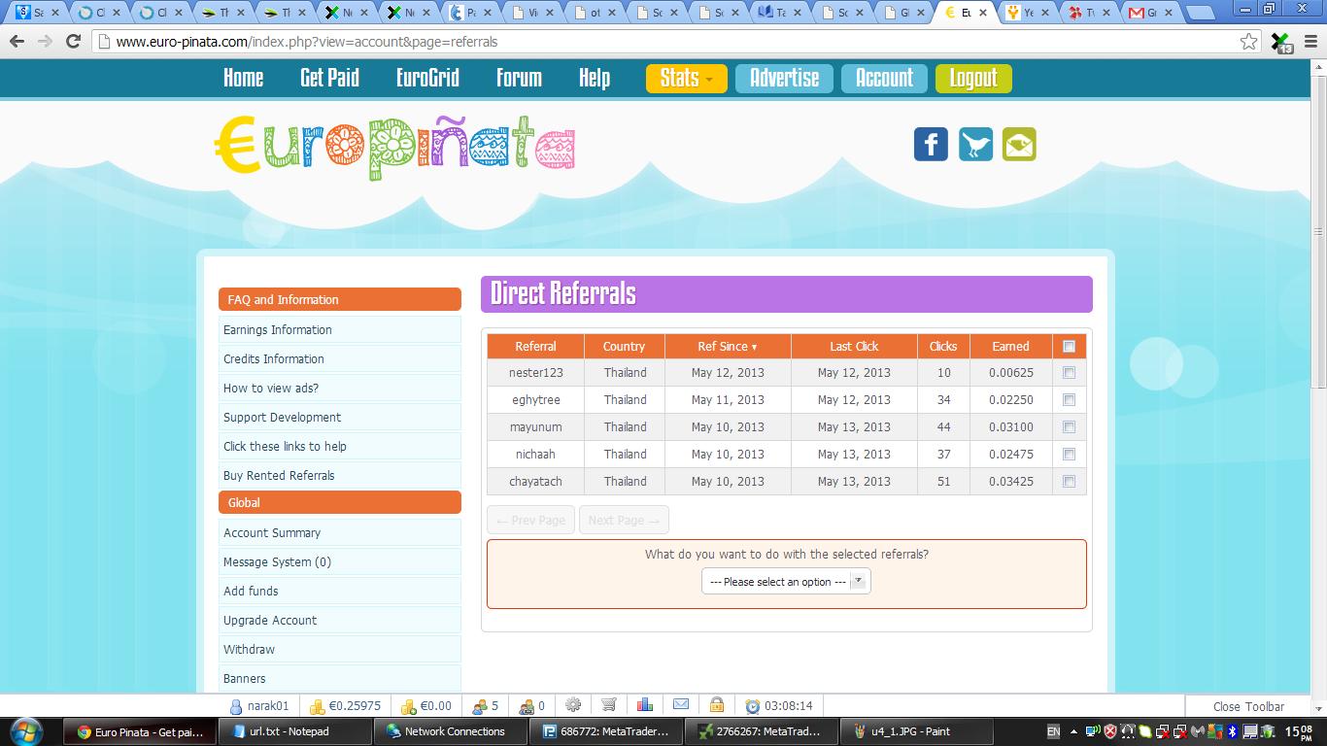The width and height of the screenshot is (1327, 746).
Task: Check the box for eghytree
Action: click(1070, 400)
